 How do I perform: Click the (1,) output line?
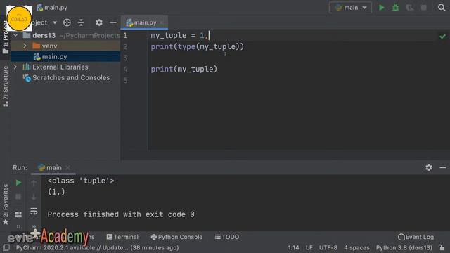56,192
